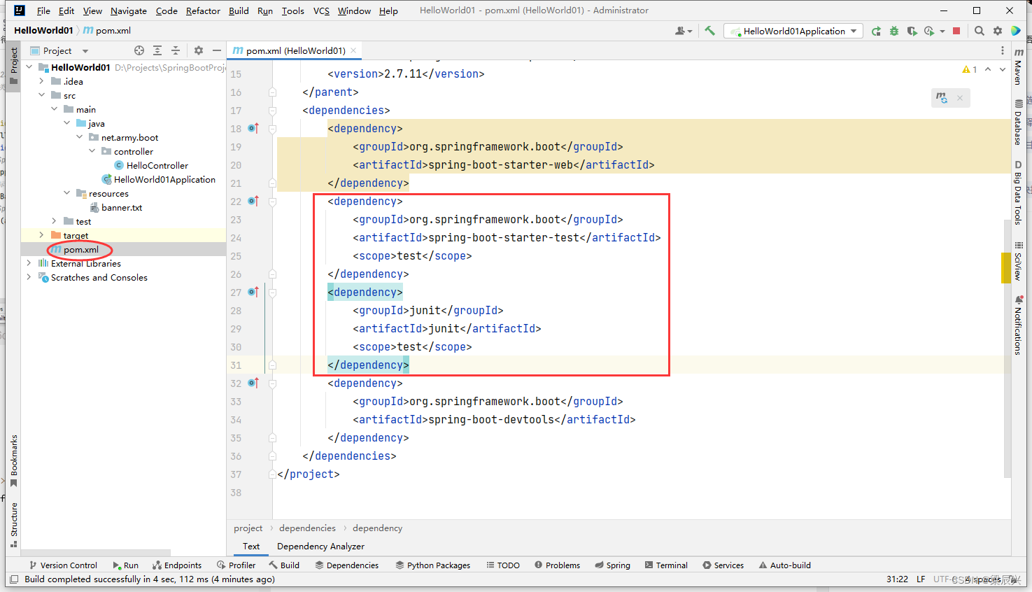The width and height of the screenshot is (1032, 592).
Task: Click the yellow warning indicator in editor
Action: 969,69
